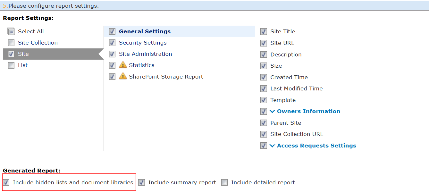Collapse the Owners Information section
The width and height of the screenshot is (429, 193).
click(x=272, y=111)
